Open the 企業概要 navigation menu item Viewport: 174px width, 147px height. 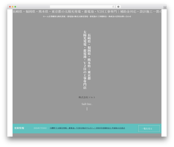[53, 16]
